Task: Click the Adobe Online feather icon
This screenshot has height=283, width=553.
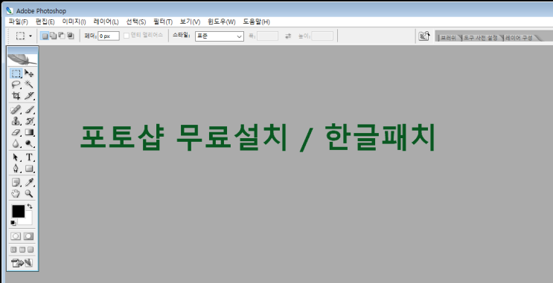Action: click(22, 60)
